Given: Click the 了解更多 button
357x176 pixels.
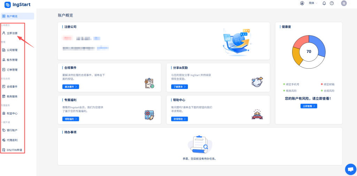Looking at the screenshot, I should (180, 87).
